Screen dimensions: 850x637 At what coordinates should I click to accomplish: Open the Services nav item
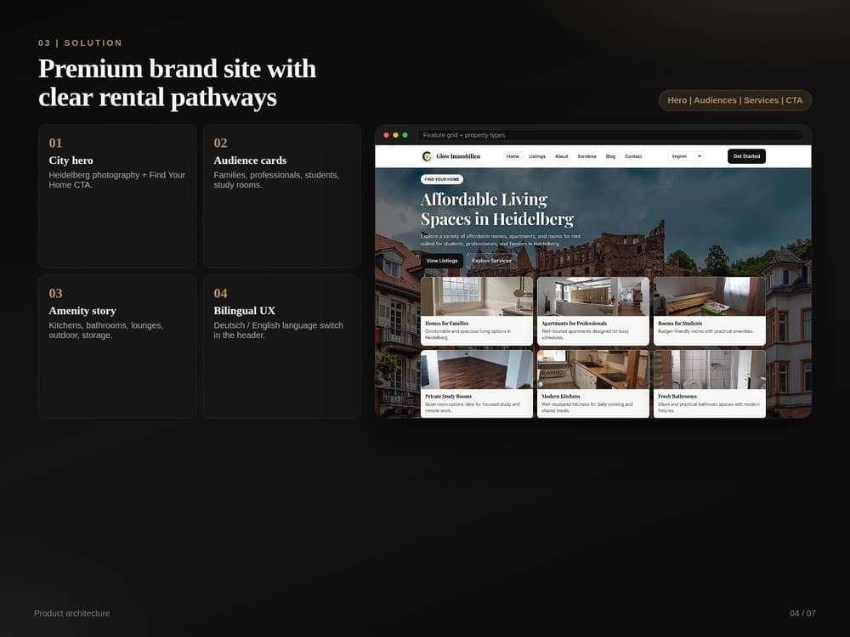(x=587, y=156)
